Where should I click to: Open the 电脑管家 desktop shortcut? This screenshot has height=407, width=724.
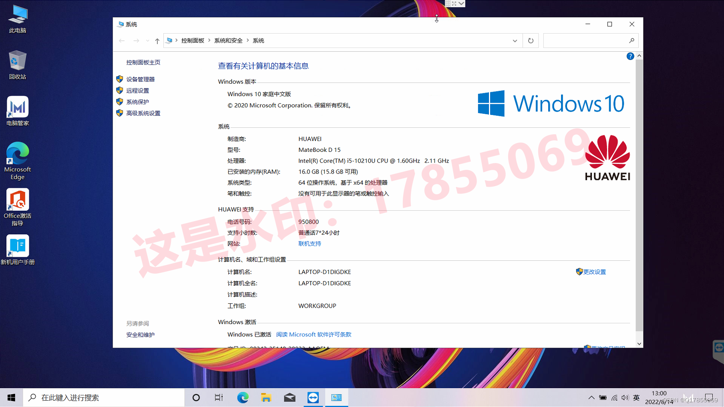[18, 111]
